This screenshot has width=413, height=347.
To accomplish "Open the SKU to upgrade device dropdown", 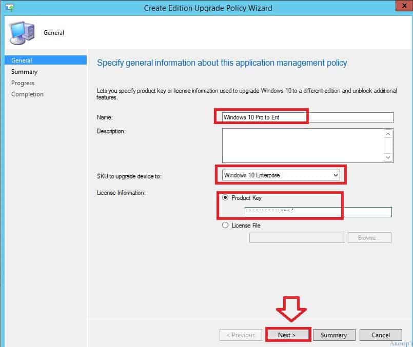I will pyautogui.click(x=281, y=175).
